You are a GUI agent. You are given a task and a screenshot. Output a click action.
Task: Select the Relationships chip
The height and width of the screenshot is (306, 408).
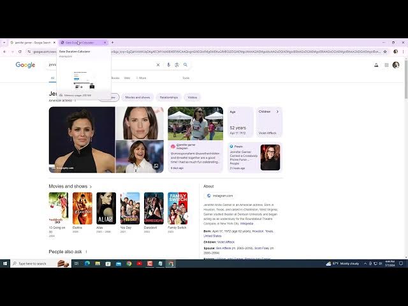point(168,98)
